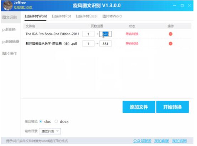Remove The IDA Pro Book file with red delete icon

pyautogui.click(x=170, y=34)
